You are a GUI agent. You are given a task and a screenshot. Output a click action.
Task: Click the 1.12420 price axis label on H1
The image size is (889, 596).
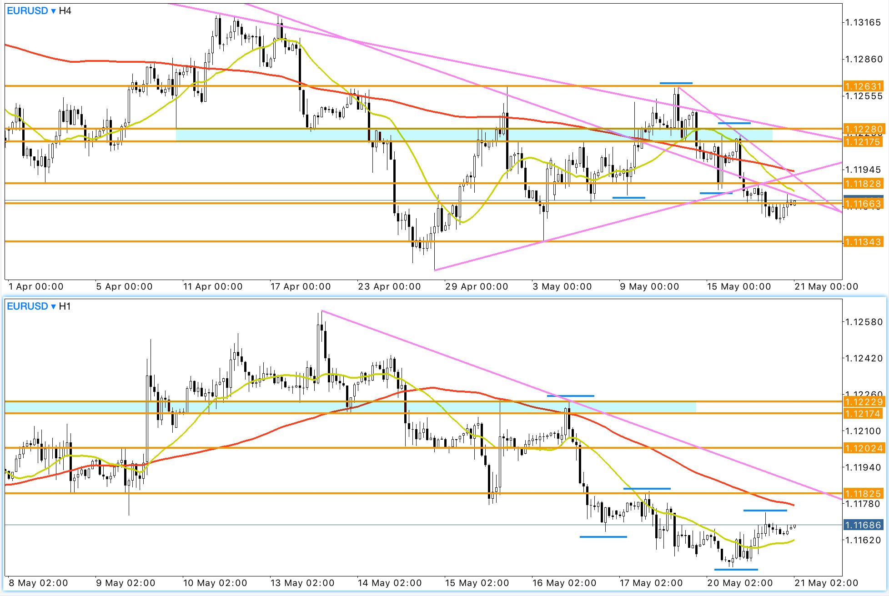863,358
